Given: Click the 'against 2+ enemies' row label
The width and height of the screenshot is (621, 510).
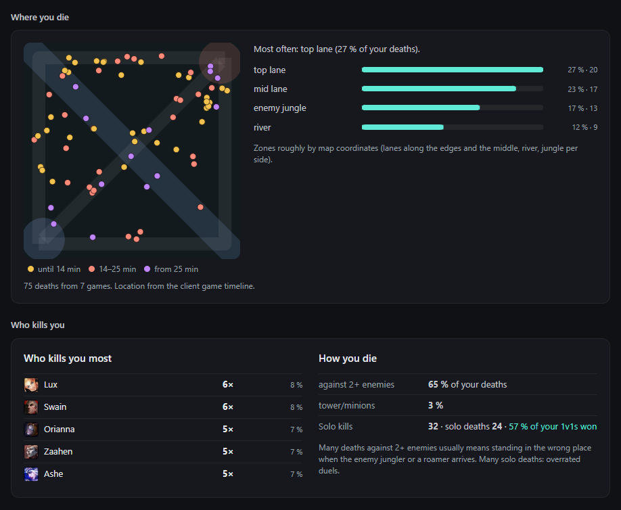Looking at the screenshot, I should tap(356, 384).
